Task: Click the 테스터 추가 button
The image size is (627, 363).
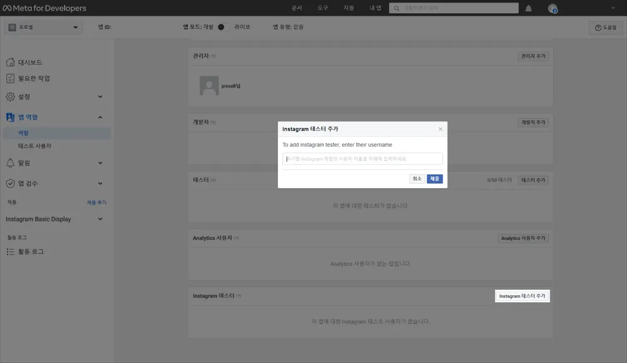Action: click(x=533, y=180)
